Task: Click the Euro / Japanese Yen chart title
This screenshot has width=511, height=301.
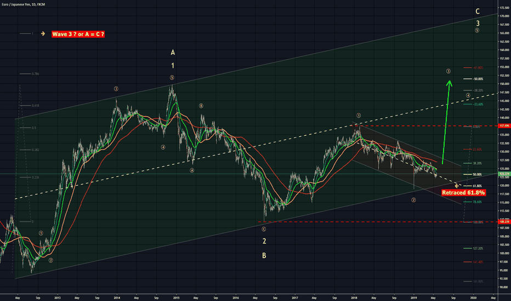Action: pos(23,4)
